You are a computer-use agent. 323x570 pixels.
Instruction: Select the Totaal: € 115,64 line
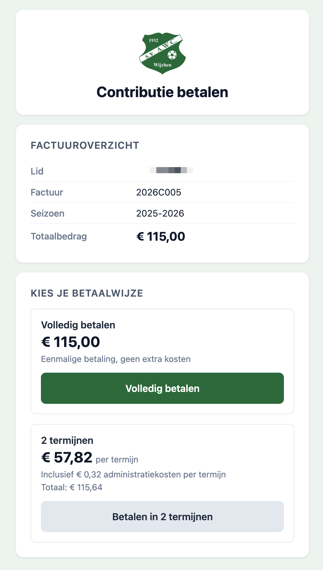coord(72,488)
